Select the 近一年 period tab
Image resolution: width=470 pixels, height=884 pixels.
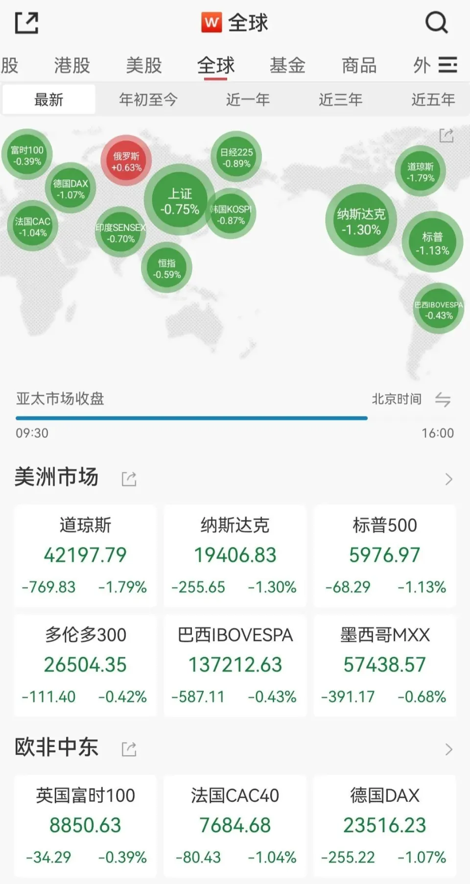[248, 99]
